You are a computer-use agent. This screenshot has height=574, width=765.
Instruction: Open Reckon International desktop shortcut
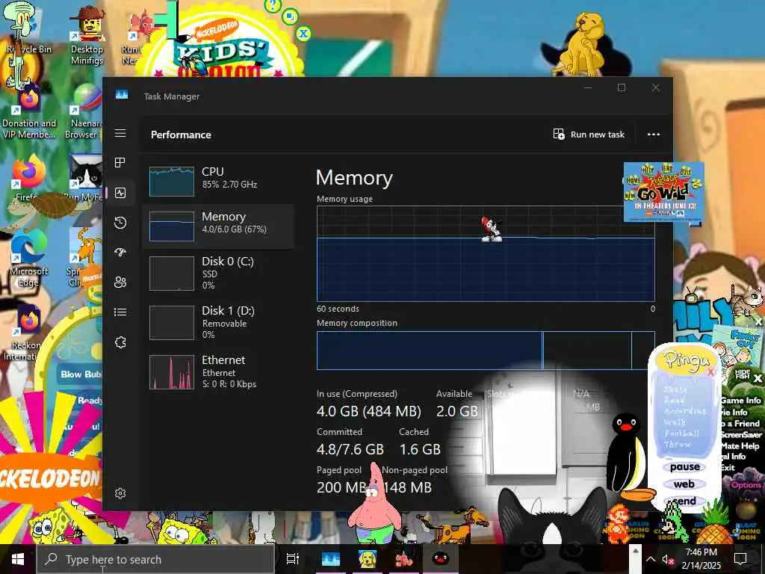pyautogui.click(x=25, y=332)
